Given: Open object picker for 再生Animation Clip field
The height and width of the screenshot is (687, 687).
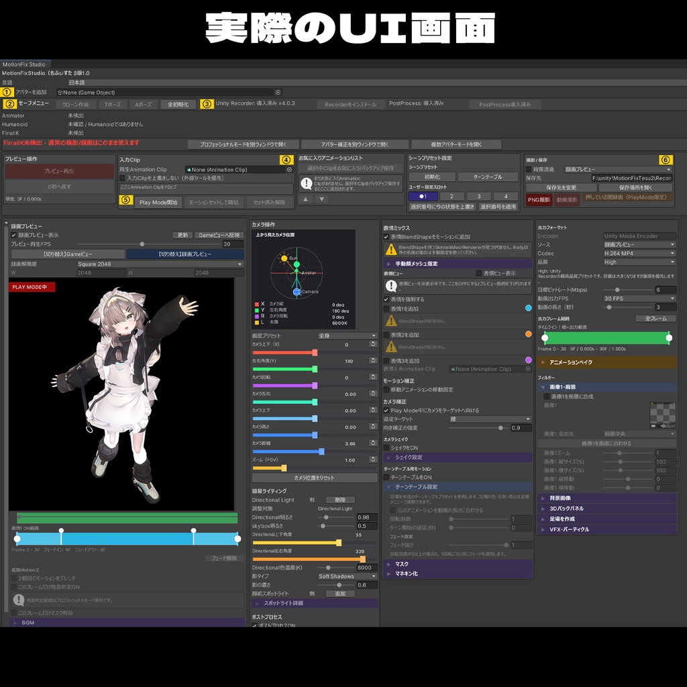Looking at the screenshot, I should pyautogui.click(x=289, y=170).
